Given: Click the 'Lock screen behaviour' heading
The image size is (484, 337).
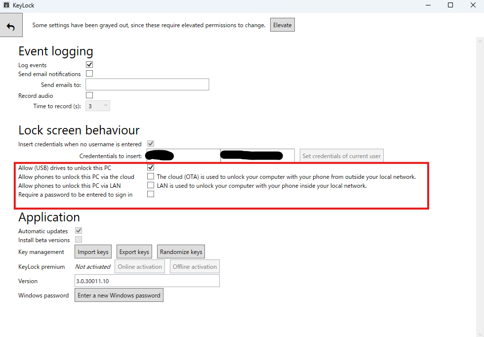Looking at the screenshot, I should click(x=79, y=130).
